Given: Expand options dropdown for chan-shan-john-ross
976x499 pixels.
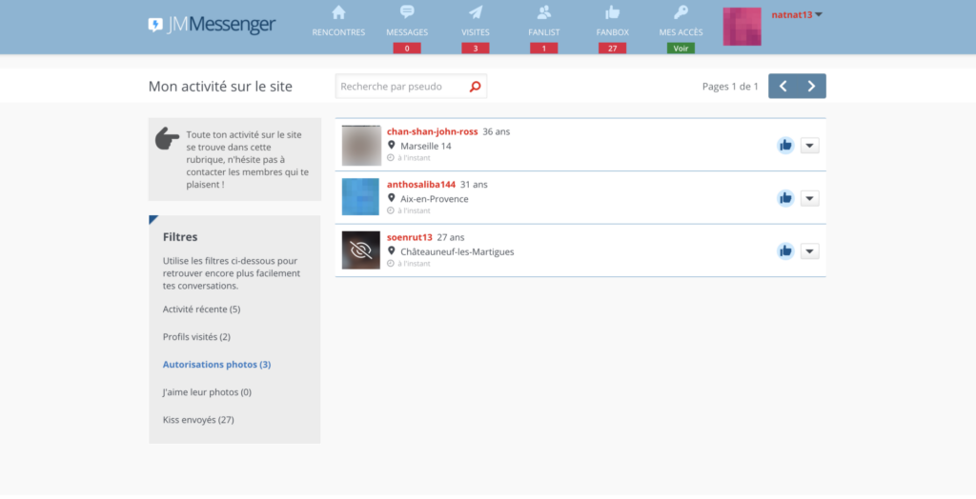Looking at the screenshot, I should click(810, 146).
